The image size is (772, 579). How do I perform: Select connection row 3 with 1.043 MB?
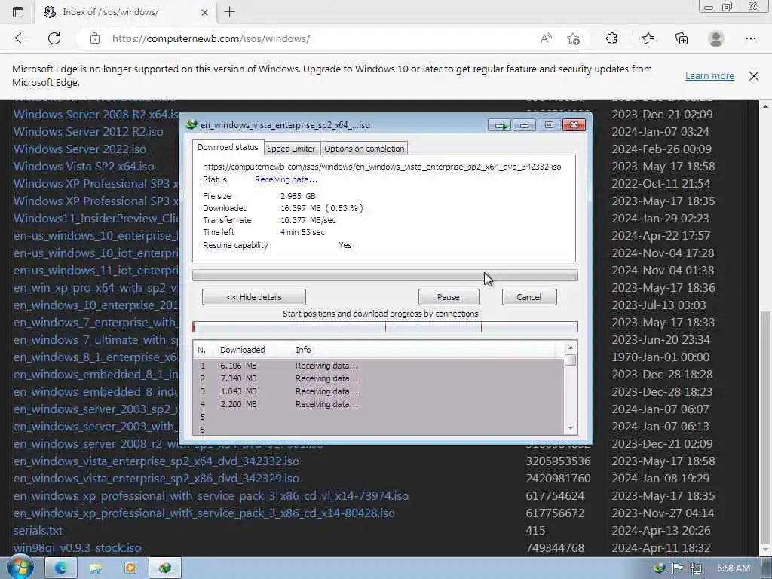[x=378, y=391]
